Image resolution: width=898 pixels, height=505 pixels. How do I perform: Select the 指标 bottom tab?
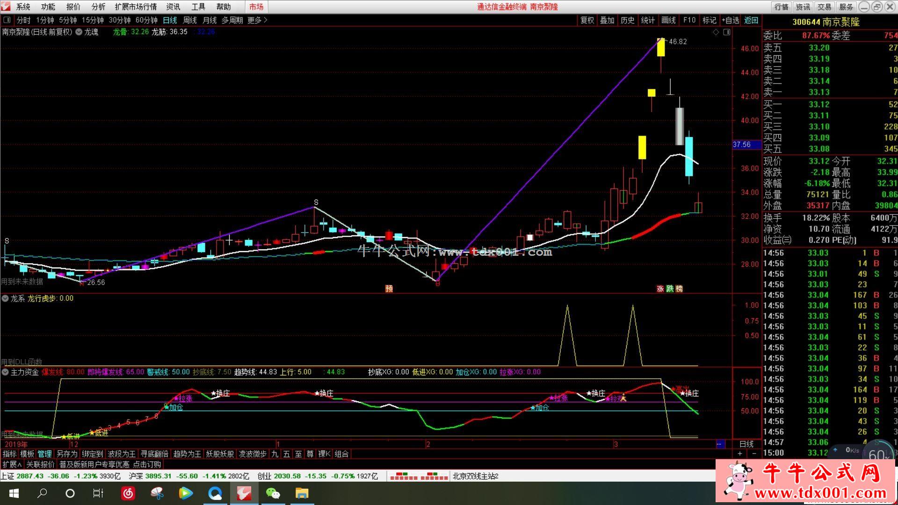(9, 454)
